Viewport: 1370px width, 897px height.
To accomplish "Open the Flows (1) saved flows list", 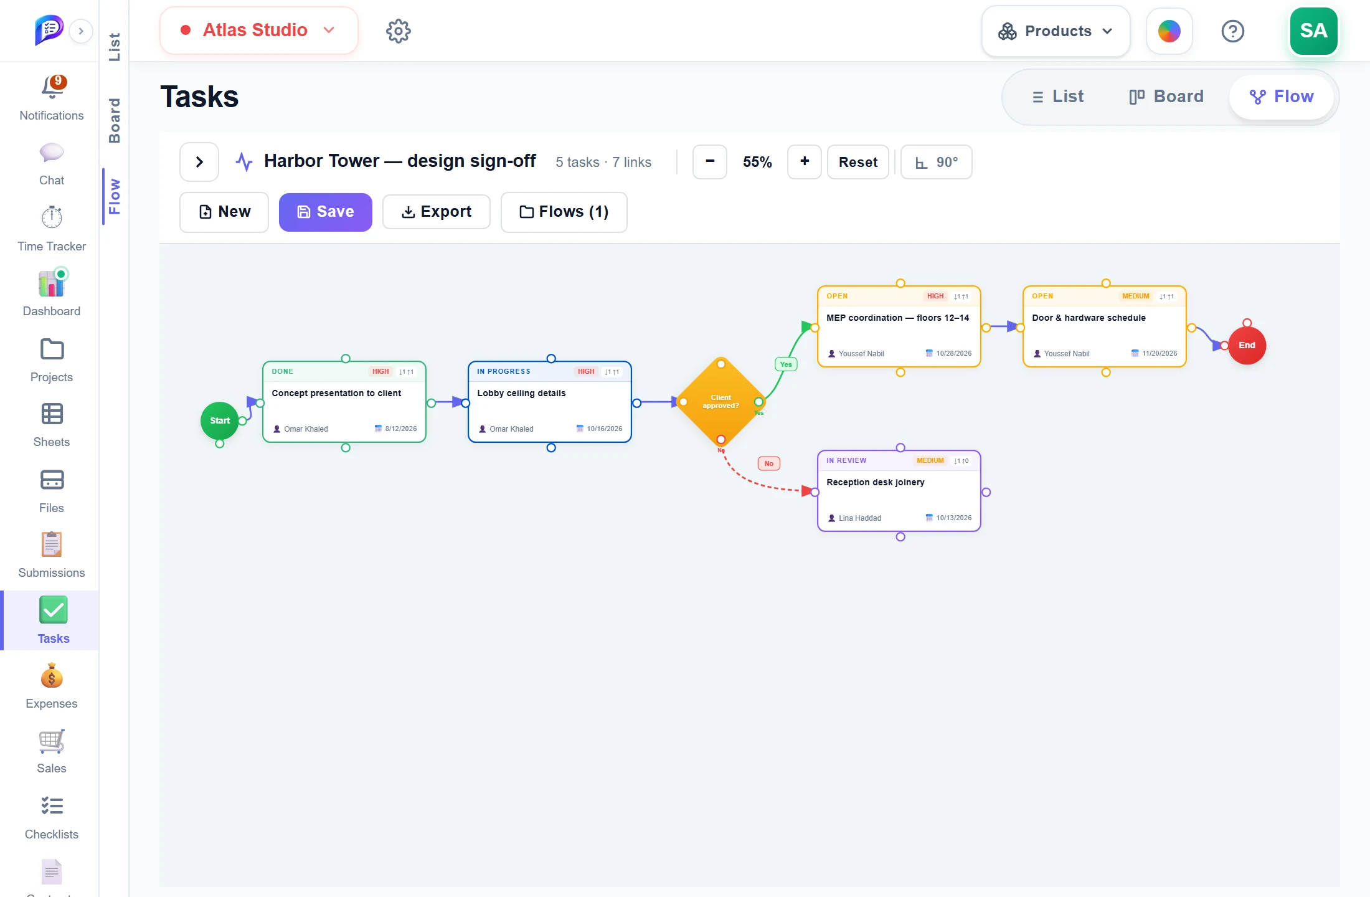I will tap(564, 212).
